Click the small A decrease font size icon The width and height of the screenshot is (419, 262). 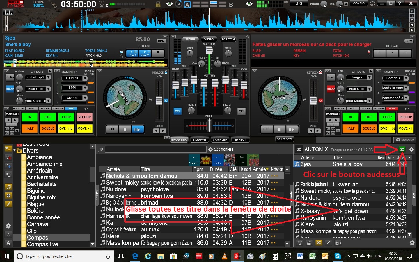8,234
